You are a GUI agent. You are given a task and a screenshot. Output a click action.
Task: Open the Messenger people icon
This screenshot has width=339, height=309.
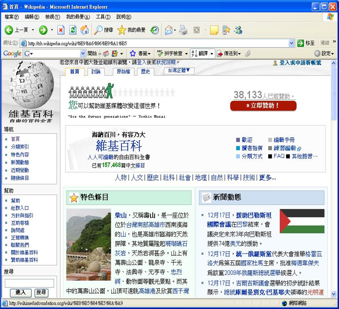238,30
